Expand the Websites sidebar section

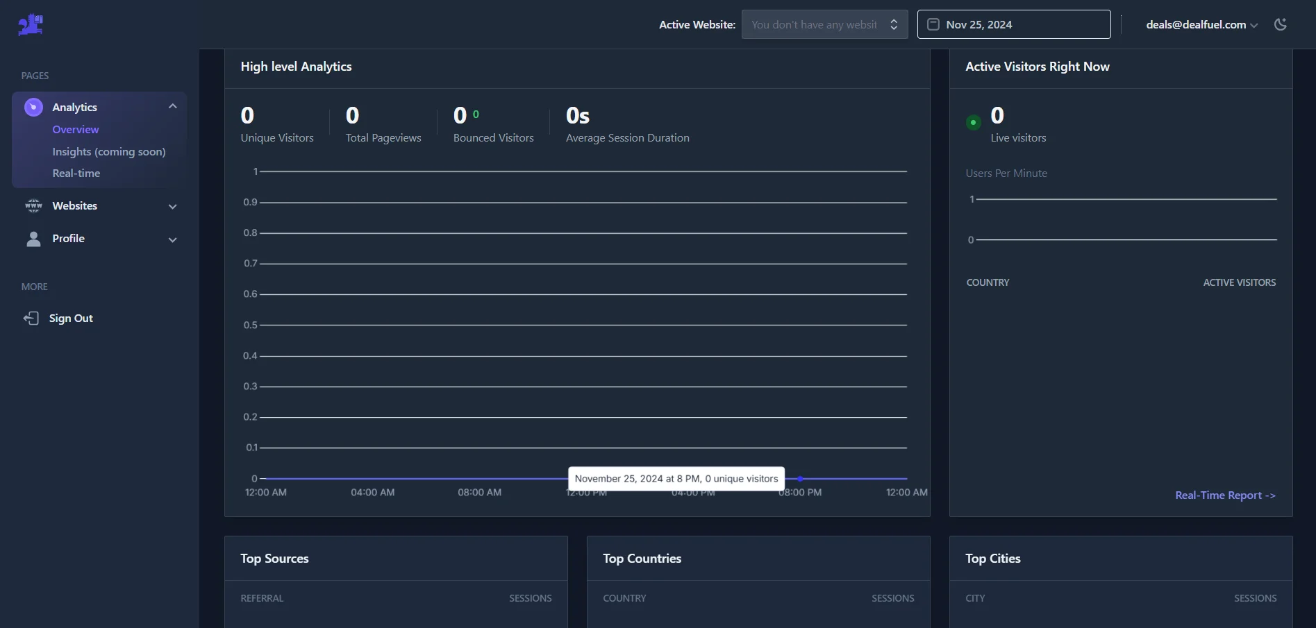click(x=172, y=206)
